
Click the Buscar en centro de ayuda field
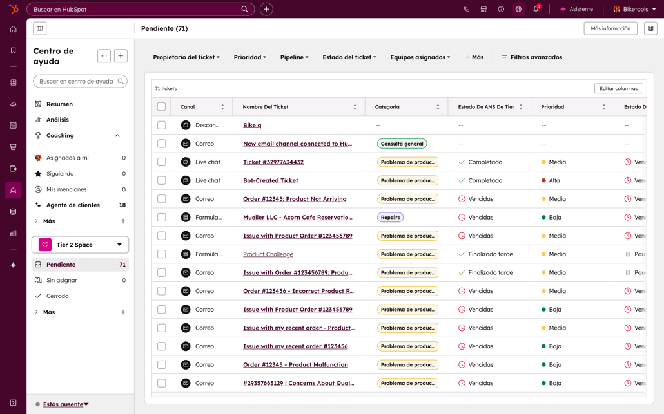[76, 82]
